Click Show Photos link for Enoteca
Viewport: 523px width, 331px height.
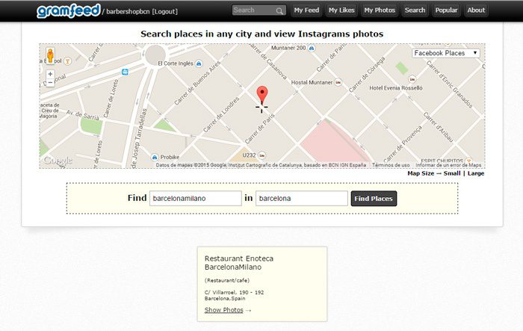click(224, 310)
